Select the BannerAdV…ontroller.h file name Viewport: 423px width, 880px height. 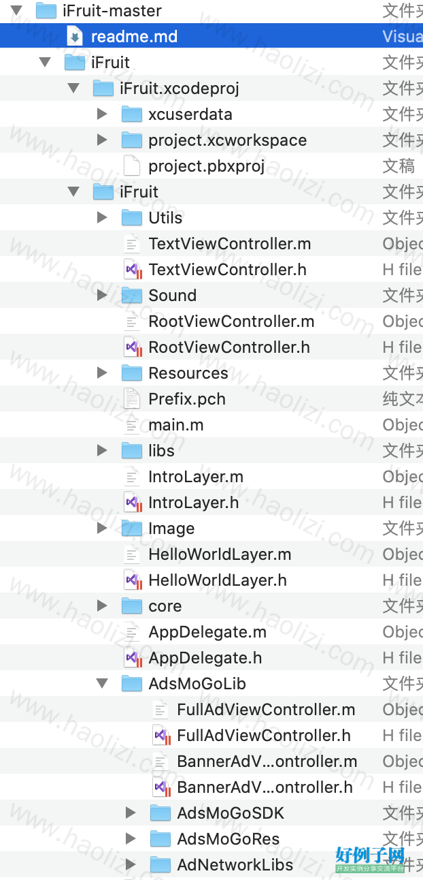point(265,787)
